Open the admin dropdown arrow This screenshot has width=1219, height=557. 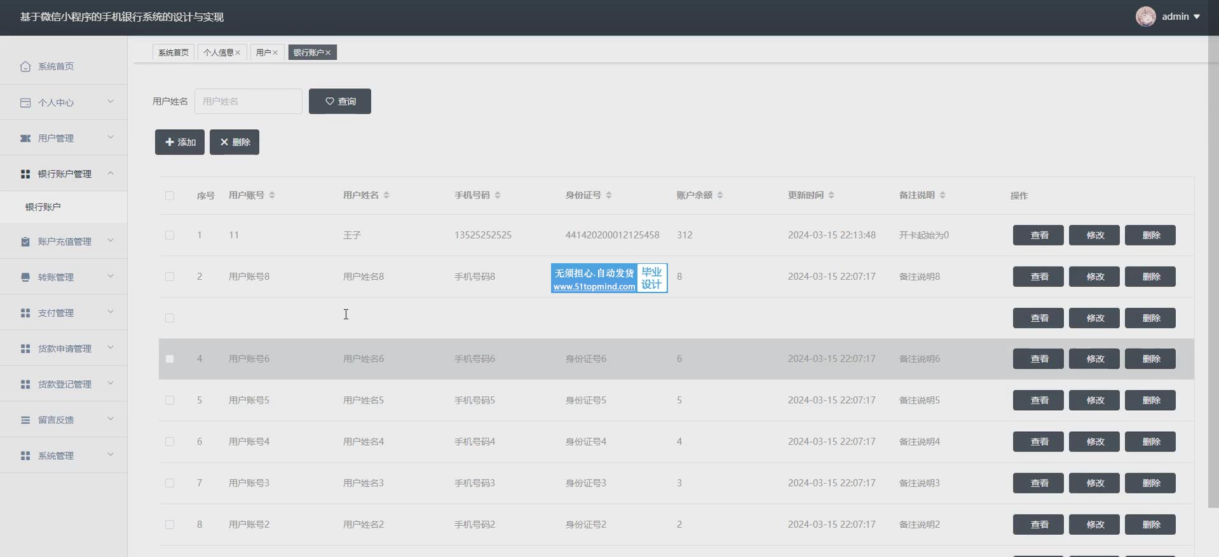click(x=1197, y=17)
